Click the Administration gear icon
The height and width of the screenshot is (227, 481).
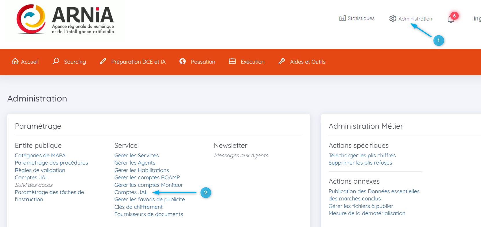(x=392, y=19)
